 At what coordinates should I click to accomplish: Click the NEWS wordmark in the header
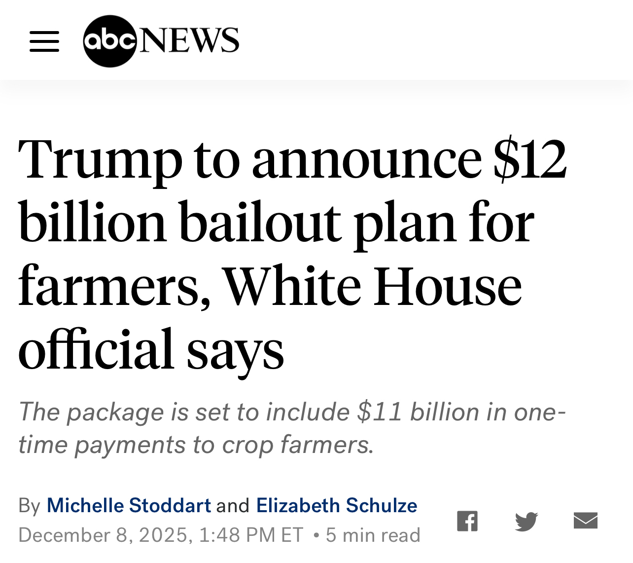tap(189, 40)
